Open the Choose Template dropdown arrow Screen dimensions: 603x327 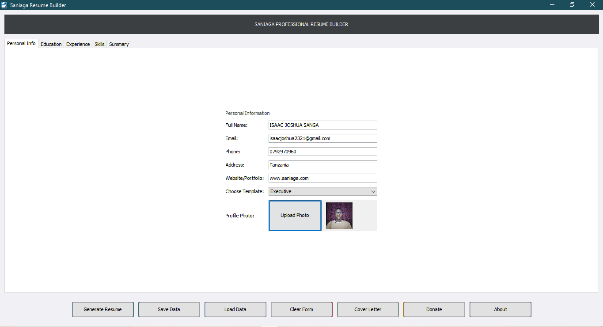pos(373,191)
